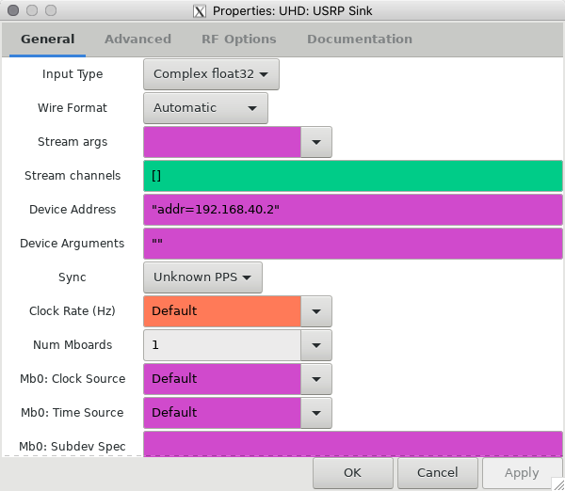This screenshot has width=565, height=491.
Task: Expand the Stream args dropdown arrow
Action: (316, 142)
